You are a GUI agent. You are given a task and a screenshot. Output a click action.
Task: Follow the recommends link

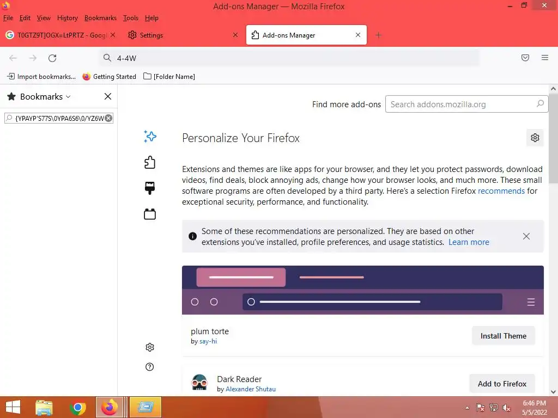(x=501, y=191)
